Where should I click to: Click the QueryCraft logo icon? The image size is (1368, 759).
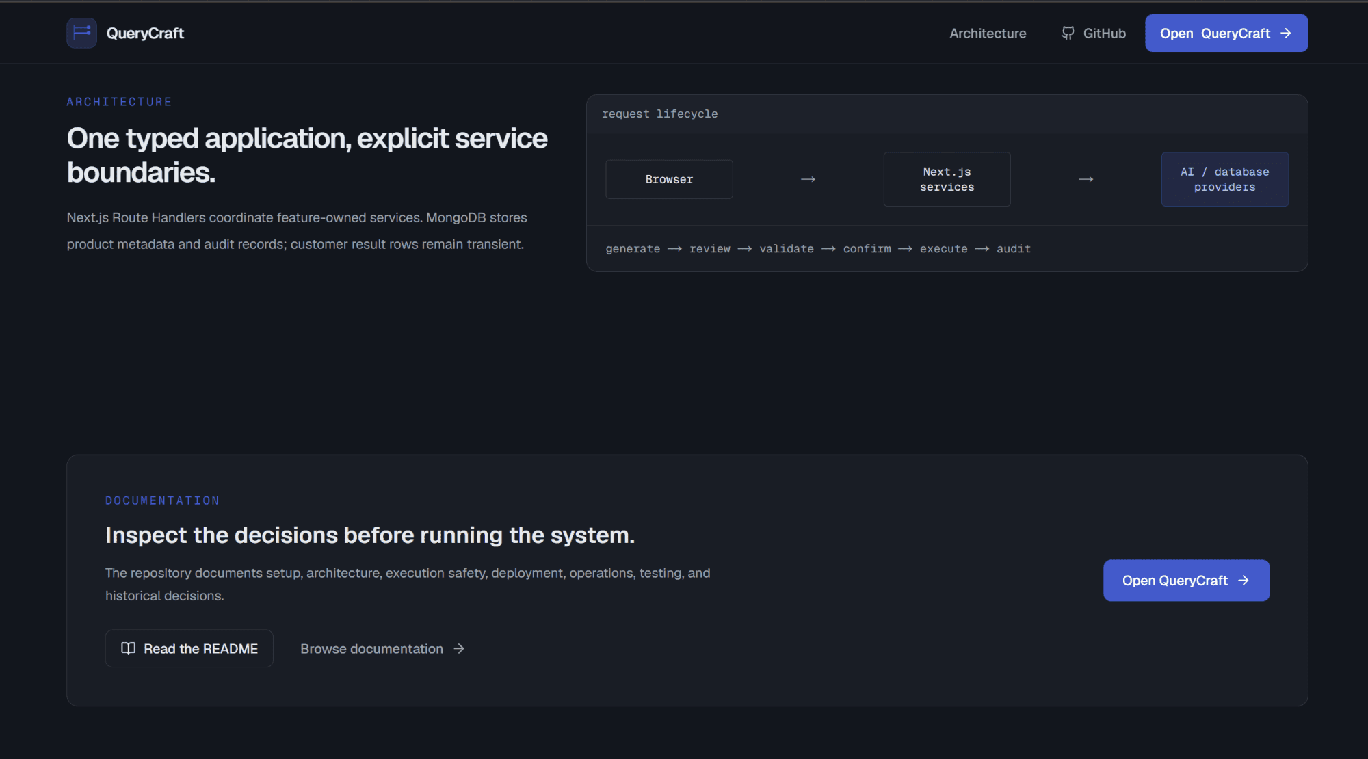point(81,33)
